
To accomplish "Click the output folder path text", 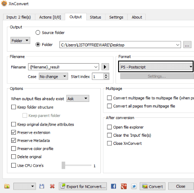I will point(93,45).
